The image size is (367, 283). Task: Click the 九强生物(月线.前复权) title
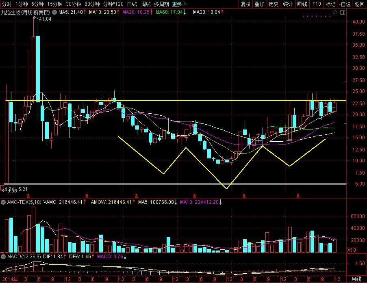[26, 12]
